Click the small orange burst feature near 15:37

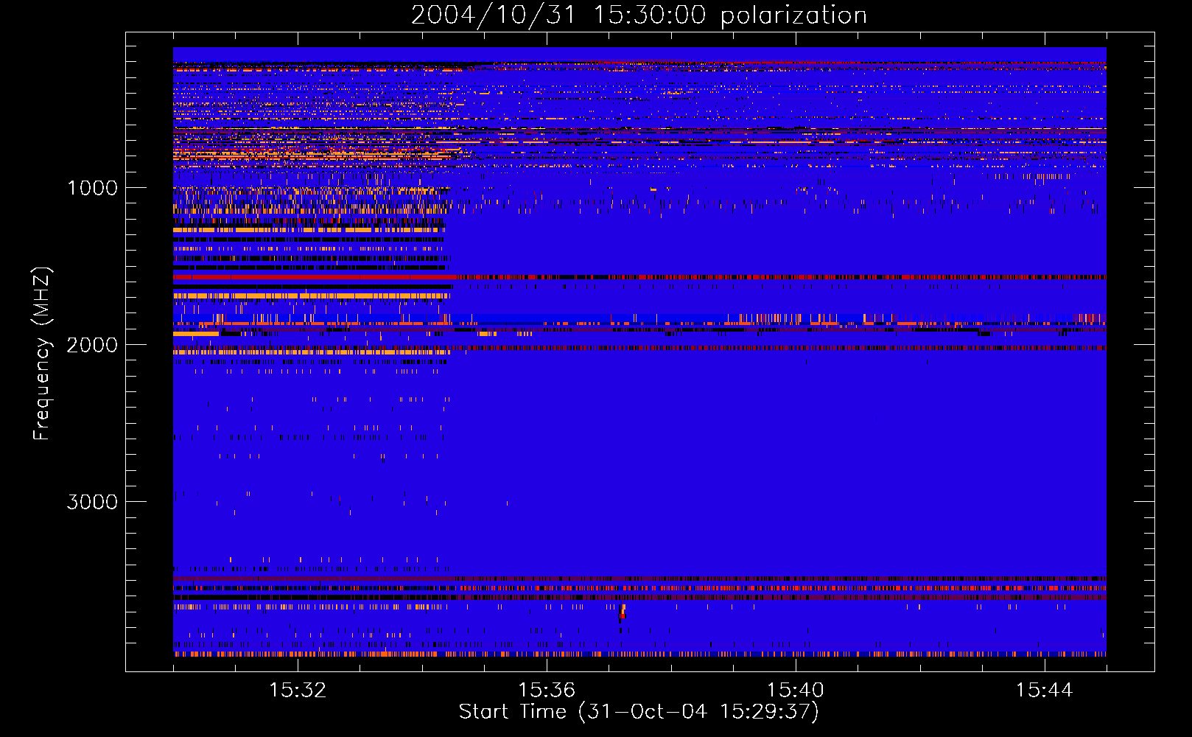pyautogui.click(x=623, y=612)
